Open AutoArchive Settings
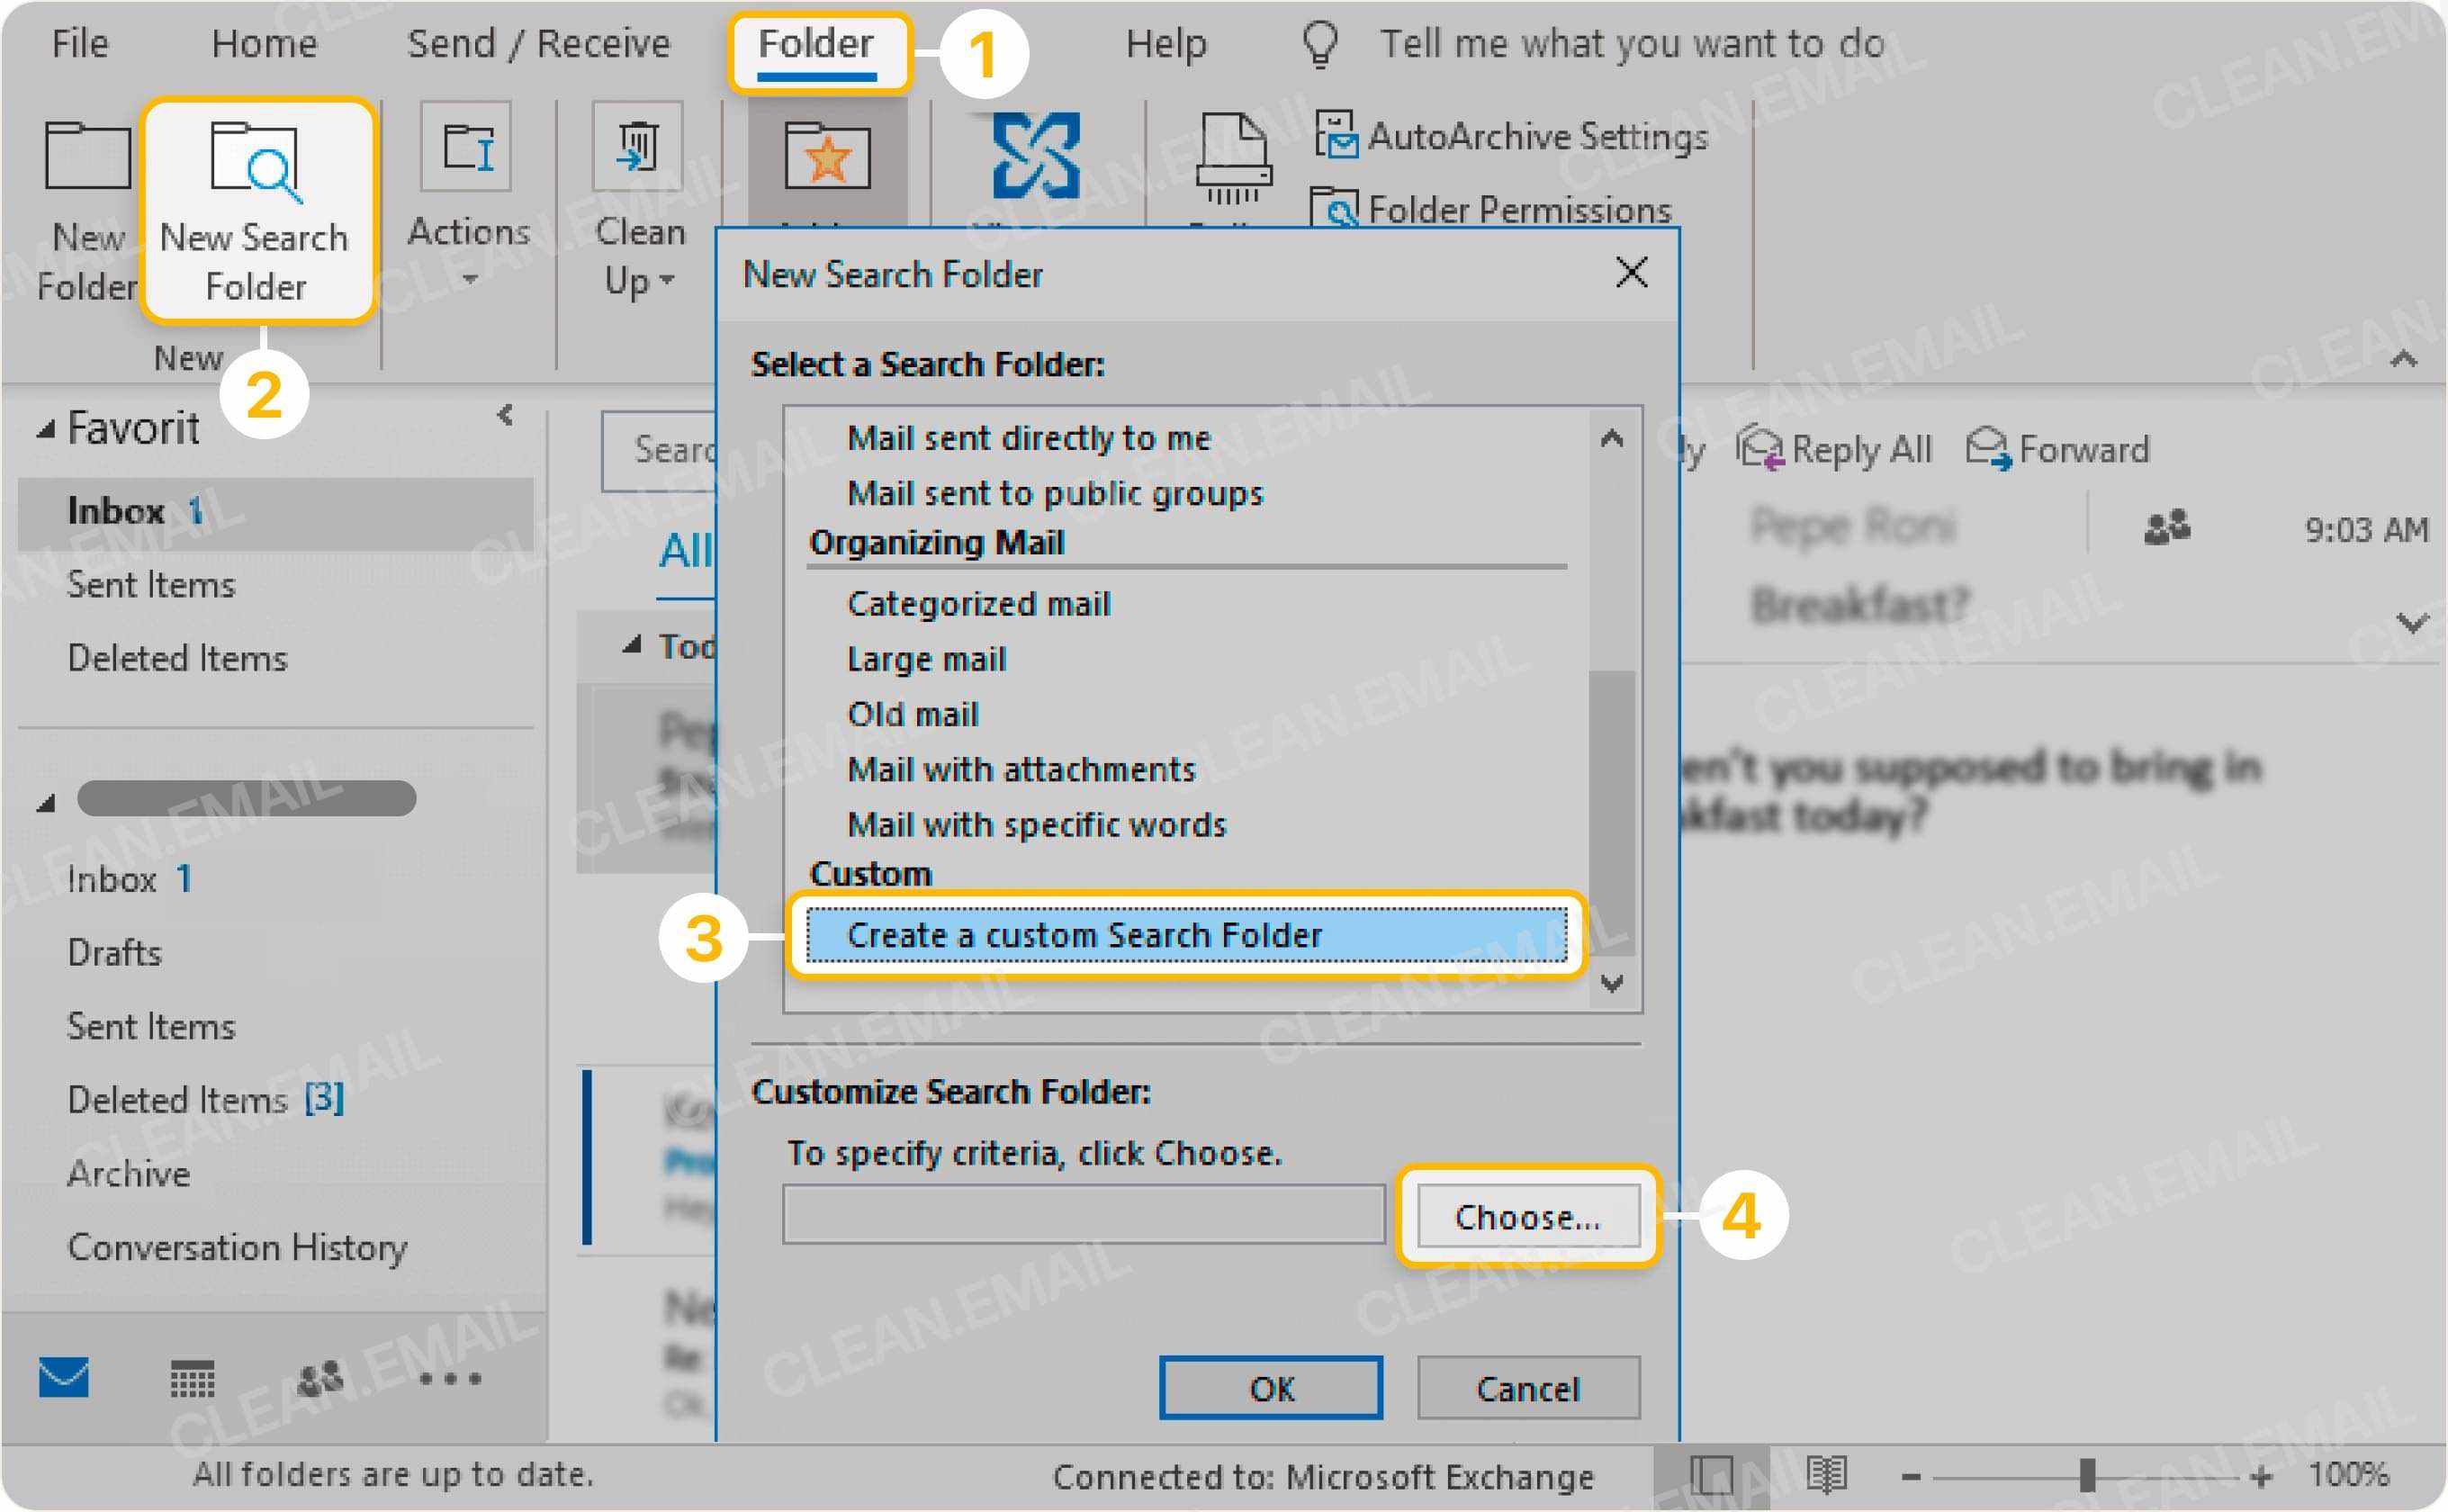The width and height of the screenshot is (2448, 1512). point(1510,136)
